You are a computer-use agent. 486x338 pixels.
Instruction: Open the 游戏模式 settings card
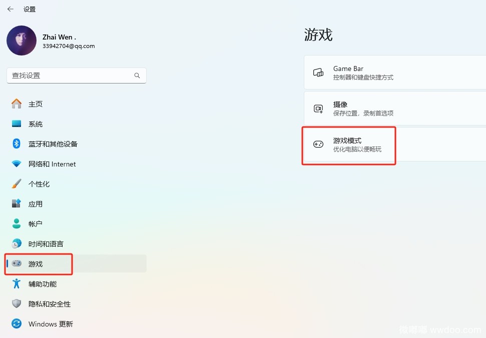tap(395, 144)
